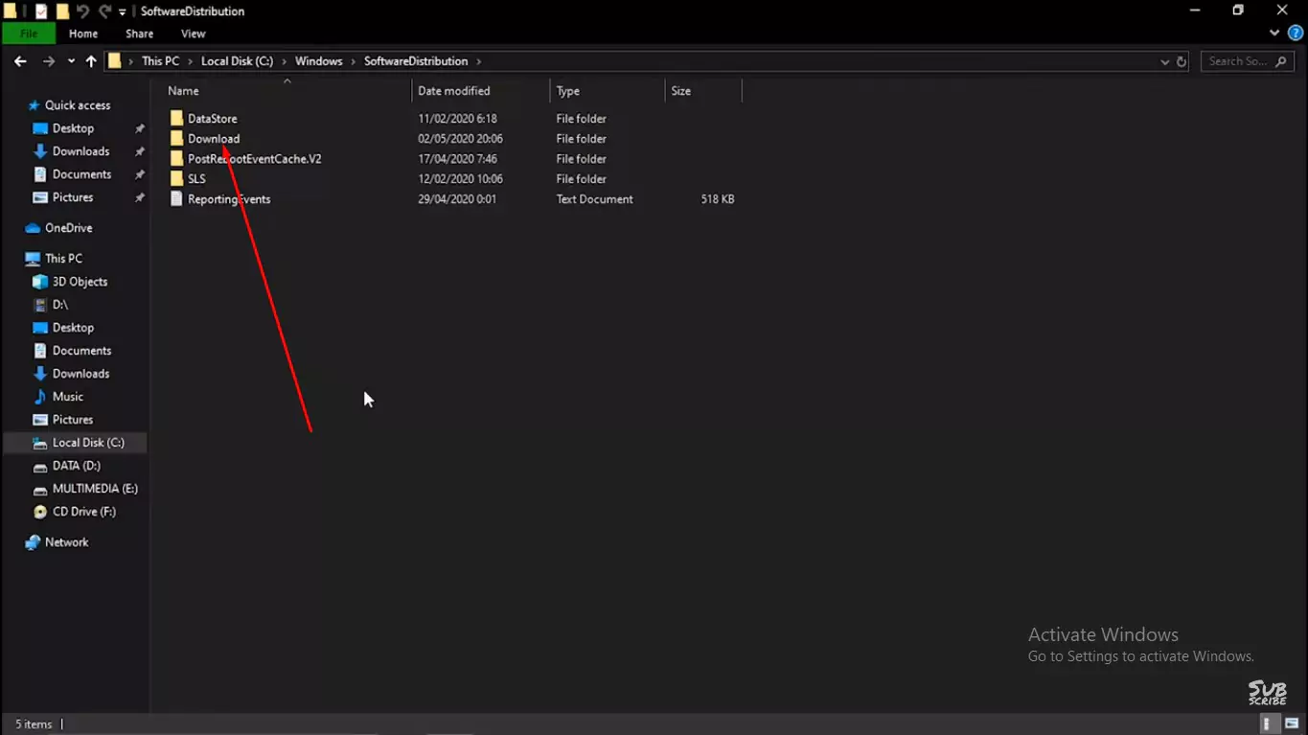The height and width of the screenshot is (735, 1308).
Task: Click the Undo icon in title bar
Action: (x=82, y=11)
